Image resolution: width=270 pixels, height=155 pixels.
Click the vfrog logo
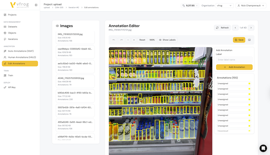pos(19,5)
